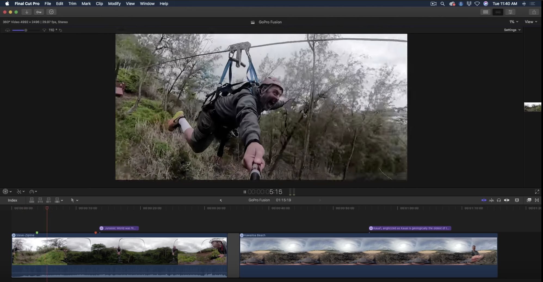Select the Steve-Zipline clip
Viewport: 543px width, 282px height.
(x=119, y=255)
